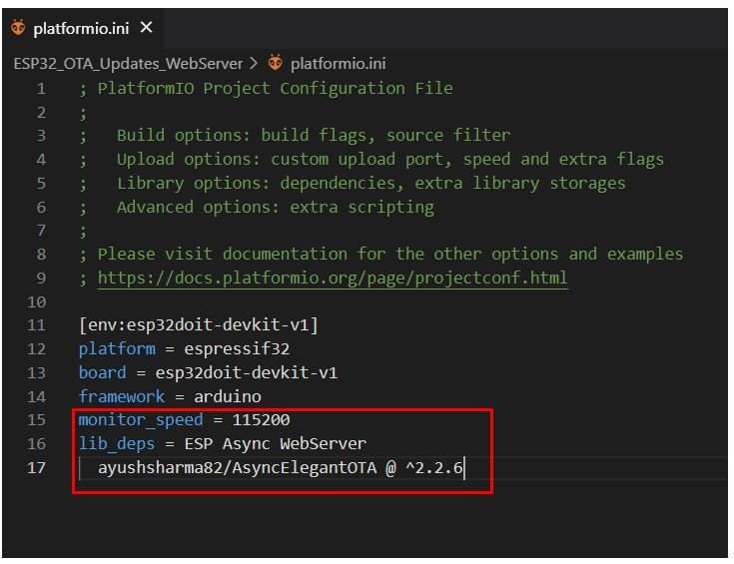Click the 115200 baud rate value
The image size is (734, 564).
coord(261,420)
